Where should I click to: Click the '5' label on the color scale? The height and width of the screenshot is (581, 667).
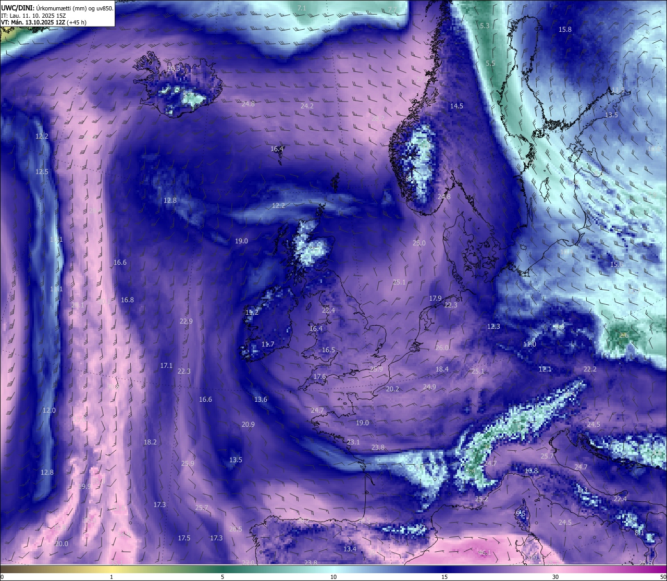click(223, 577)
